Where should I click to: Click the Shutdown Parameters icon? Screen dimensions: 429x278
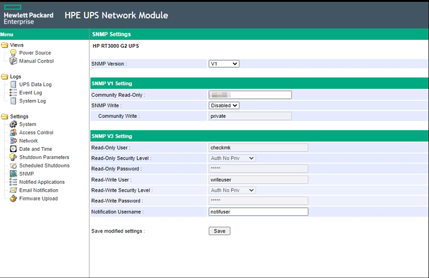click(x=13, y=157)
